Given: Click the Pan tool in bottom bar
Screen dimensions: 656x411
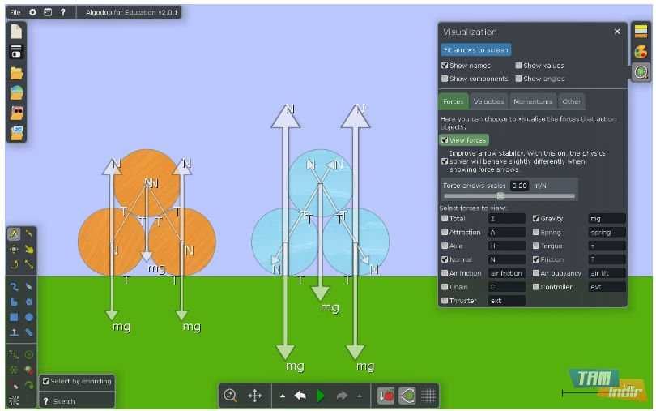Looking at the screenshot, I should 255,396.
